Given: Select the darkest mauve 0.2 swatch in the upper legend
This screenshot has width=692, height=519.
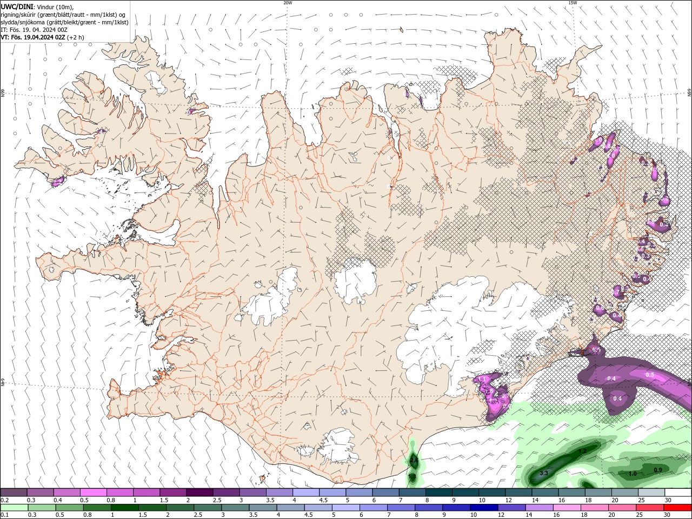Looking at the screenshot, I should pos(14,493).
